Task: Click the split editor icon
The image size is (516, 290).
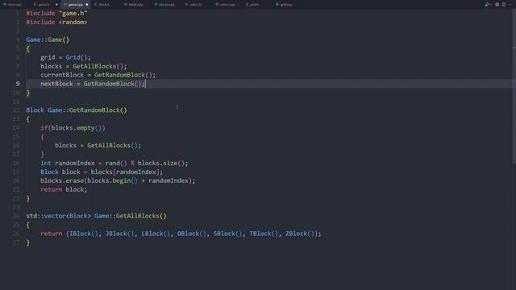Action: click(504, 5)
